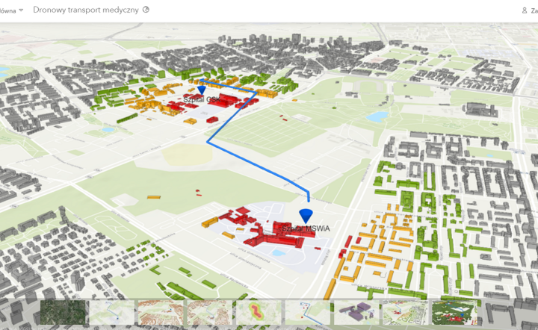Screen dimensions: 538x330
Task: Open the heat map slide thumbnail
Action: pyautogui.click(x=259, y=312)
